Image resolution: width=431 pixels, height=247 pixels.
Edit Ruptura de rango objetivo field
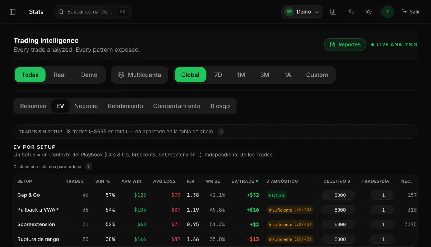338,239
